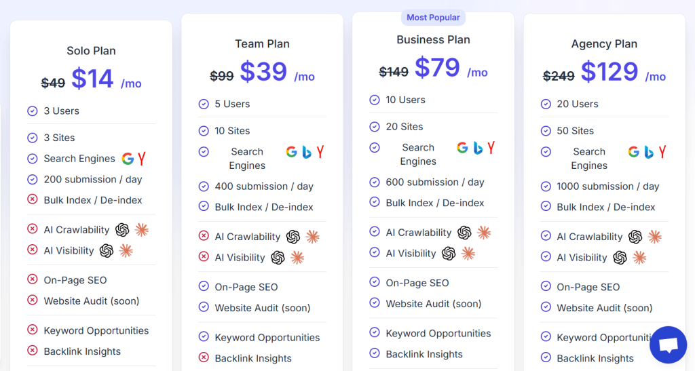This screenshot has width=695, height=371.
Task: Click the Most Popular badge
Action: pyautogui.click(x=433, y=18)
